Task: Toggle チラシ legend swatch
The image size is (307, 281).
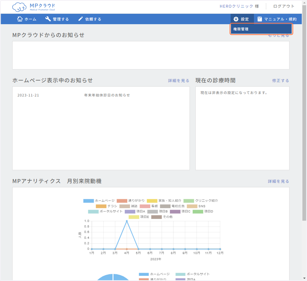Action: click(x=101, y=206)
